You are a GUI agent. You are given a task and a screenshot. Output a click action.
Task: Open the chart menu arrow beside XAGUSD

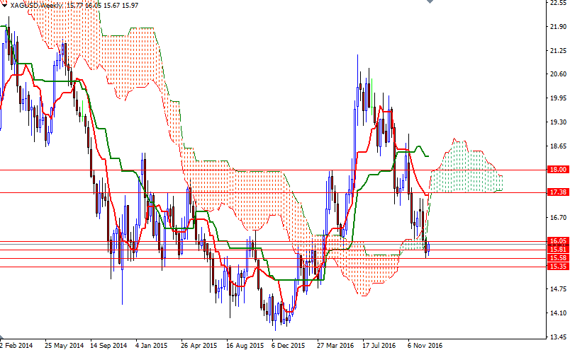(4, 5)
